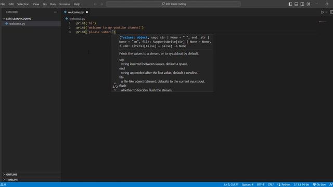Image resolution: width=333 pixels, height=187 pixels.
Task: Open the File menu
Action: [3, 4]
